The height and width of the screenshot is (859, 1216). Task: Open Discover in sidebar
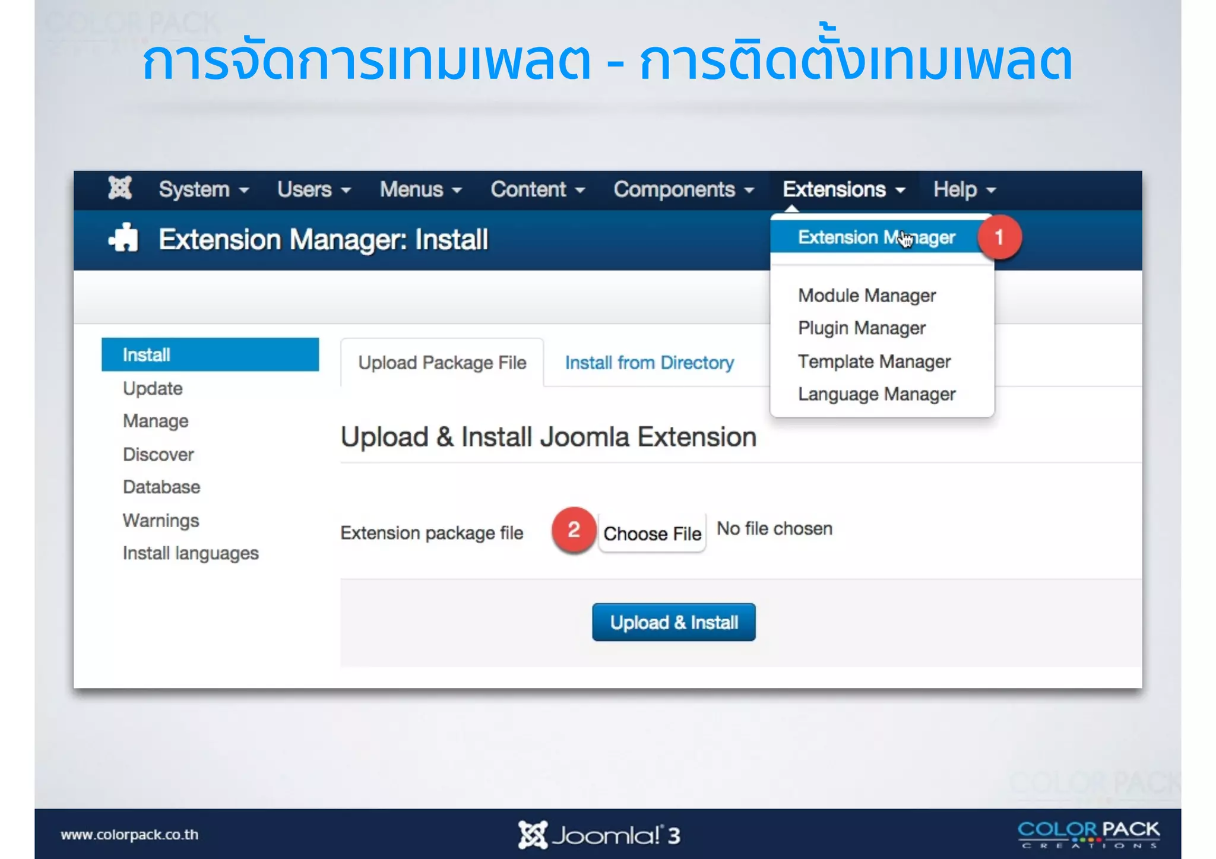(158, 454)
